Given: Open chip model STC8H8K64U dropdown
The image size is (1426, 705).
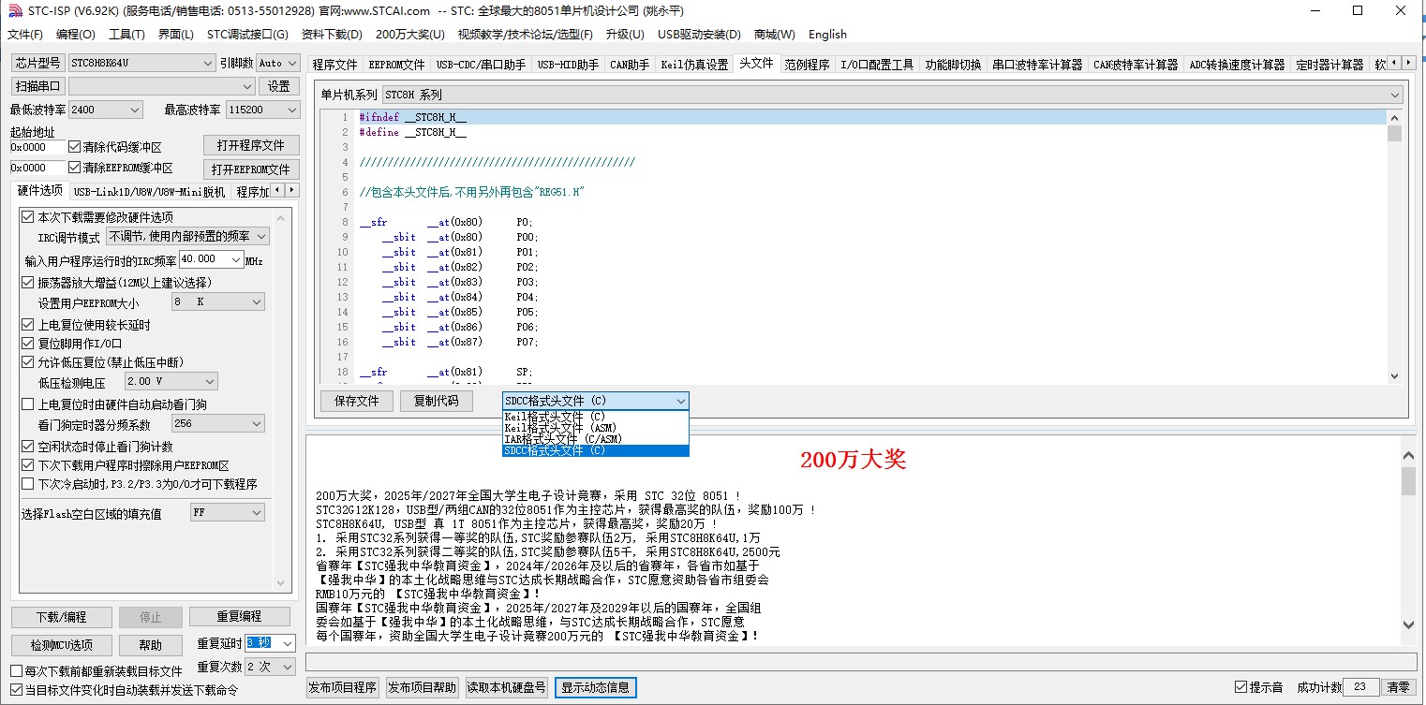Looking at the screenshot, I should click(x=141, y=63).
